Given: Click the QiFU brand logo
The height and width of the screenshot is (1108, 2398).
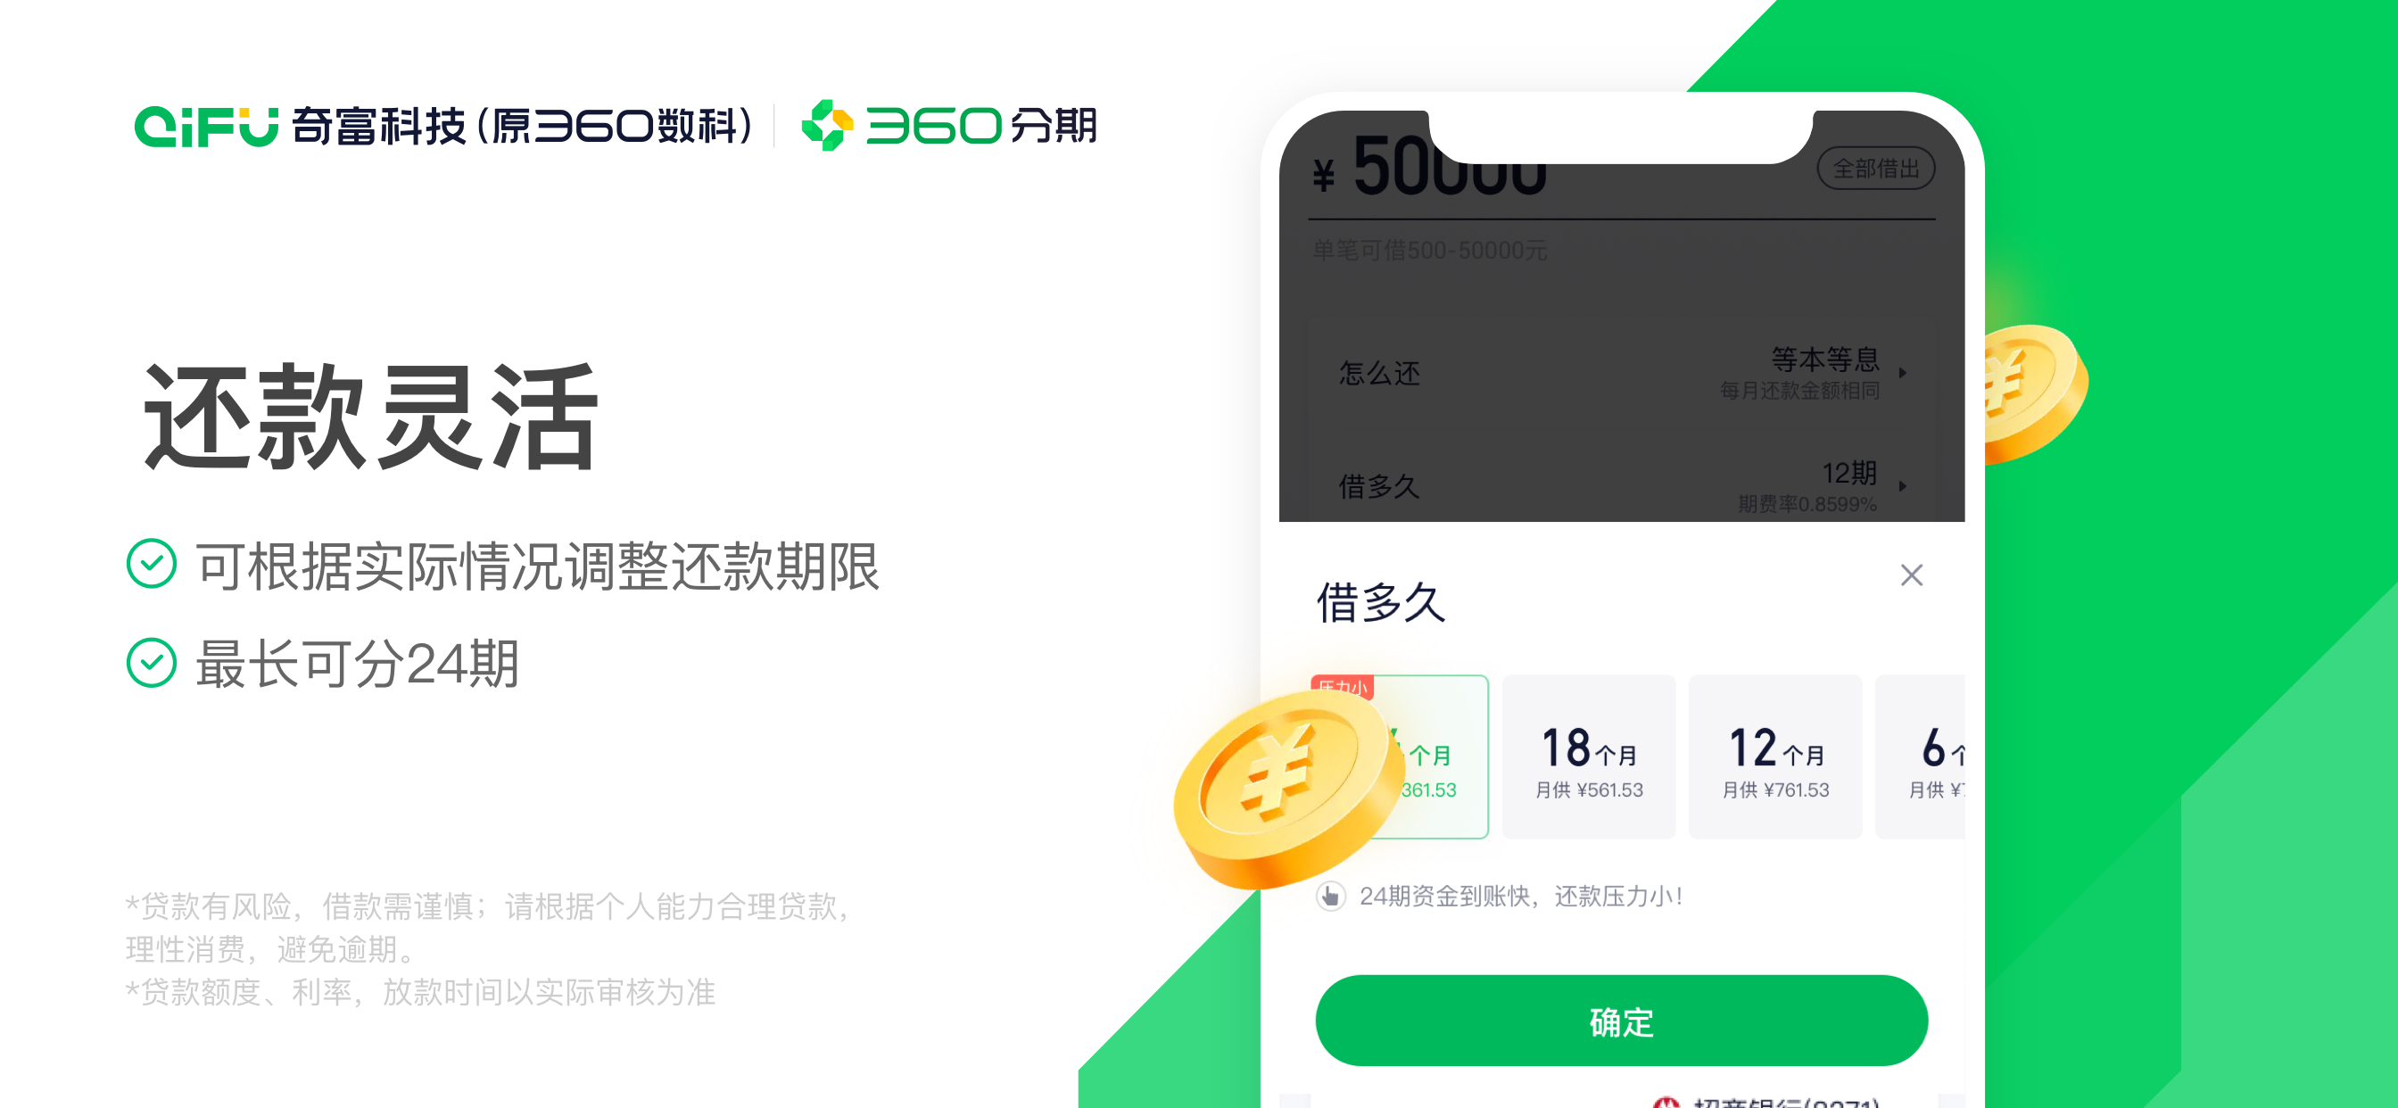Looking at the screenshot, I should tap(206, 127).
